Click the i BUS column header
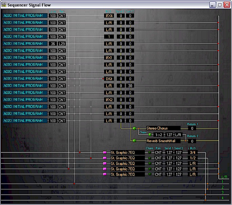232x205 pixels. (192, 148)
